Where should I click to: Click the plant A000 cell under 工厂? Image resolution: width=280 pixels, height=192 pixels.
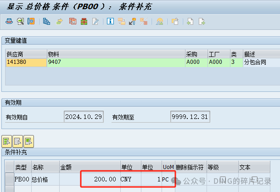pyautogui.click(x=219, y=62)
